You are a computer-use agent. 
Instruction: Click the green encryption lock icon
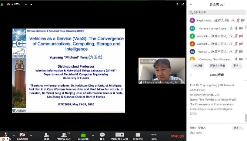point(2,4)
